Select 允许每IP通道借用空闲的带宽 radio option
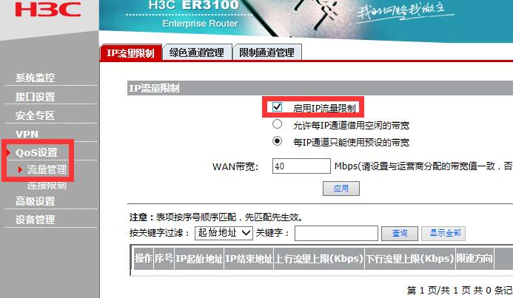 click(x=277, y=124)
